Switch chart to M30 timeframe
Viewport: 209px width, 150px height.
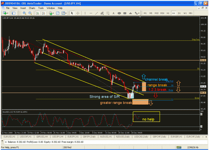(162, 13)
